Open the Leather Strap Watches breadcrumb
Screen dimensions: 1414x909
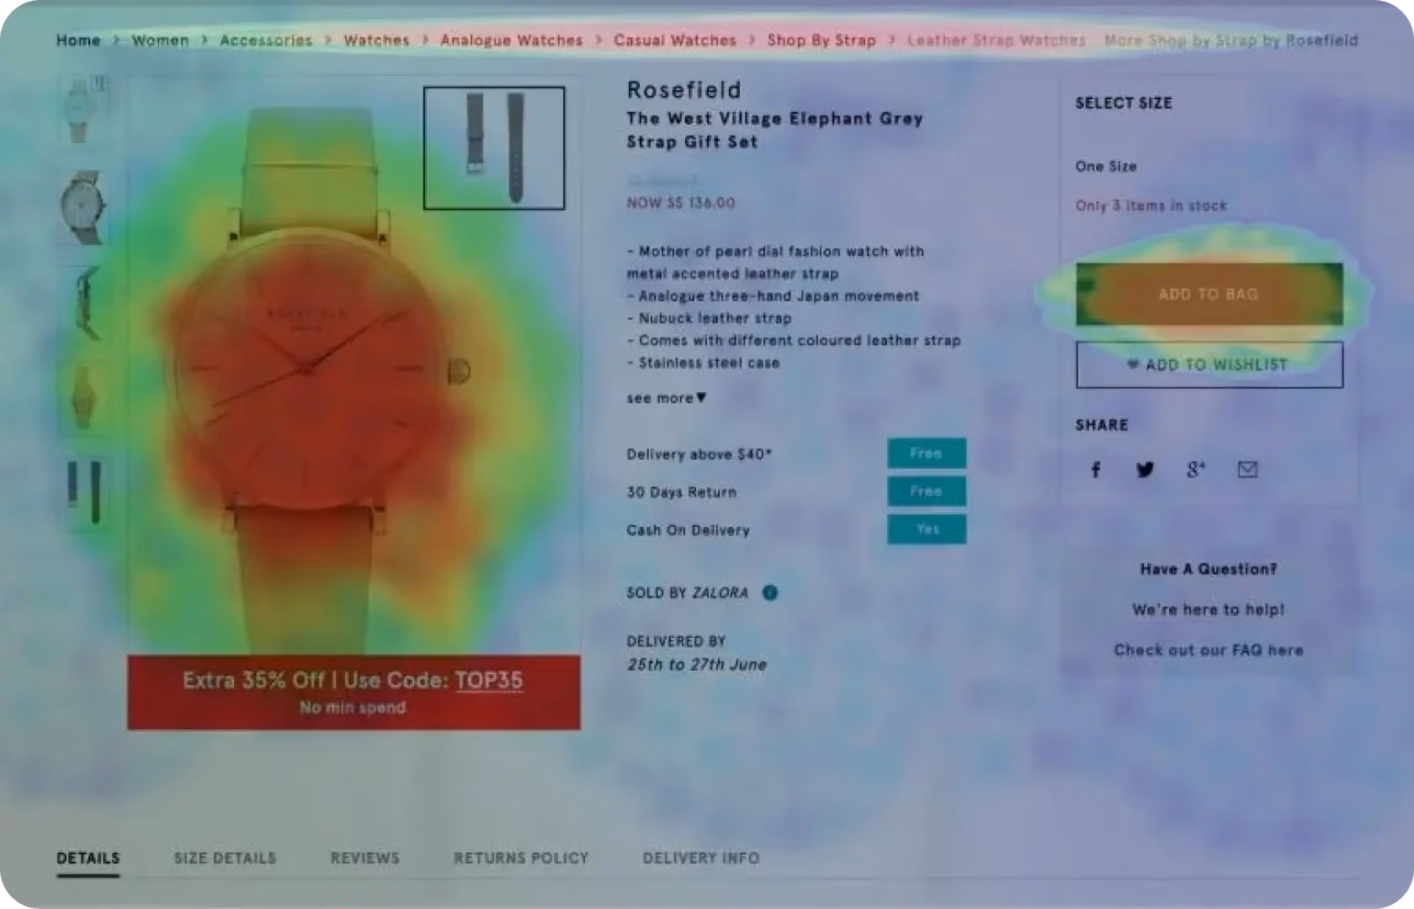[997, 40]
